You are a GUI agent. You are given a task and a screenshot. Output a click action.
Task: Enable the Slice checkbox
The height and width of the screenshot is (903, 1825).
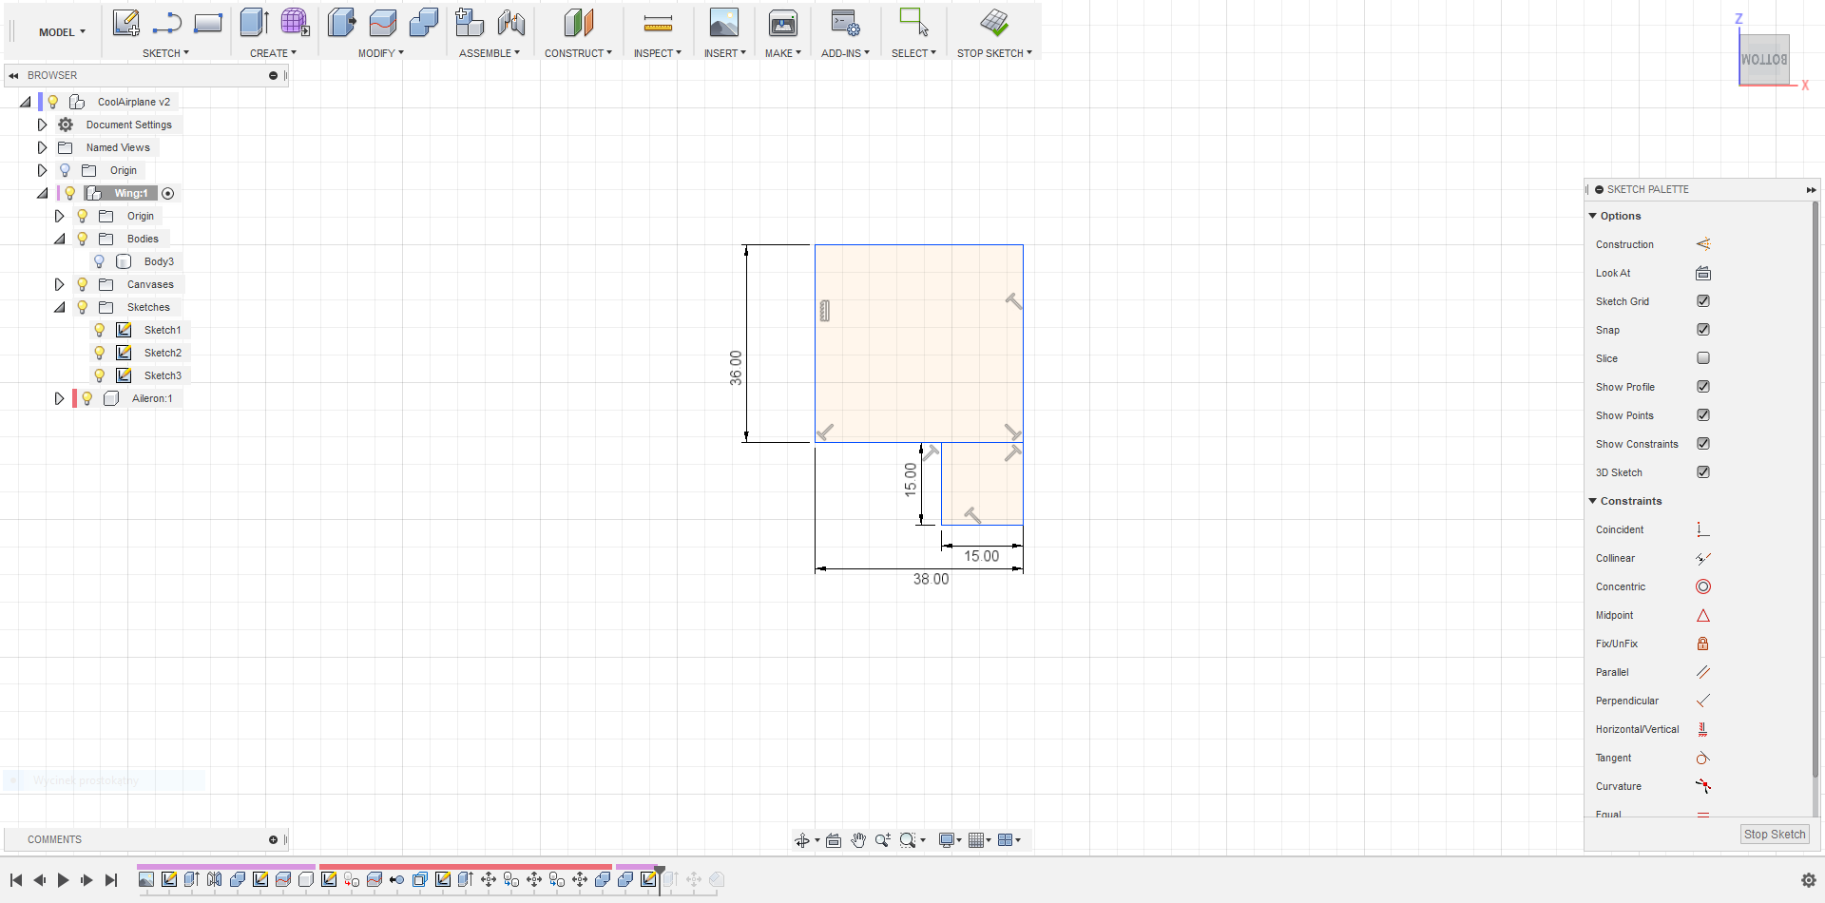point(1703,358)
